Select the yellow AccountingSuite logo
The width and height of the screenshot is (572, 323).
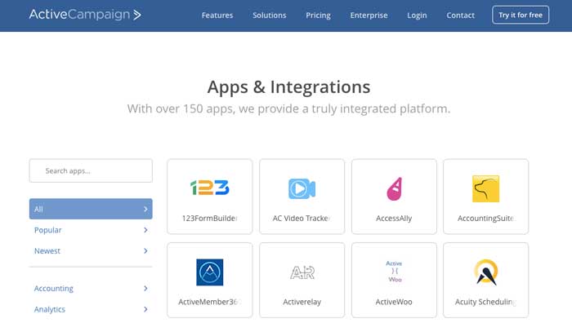click(x=486, y=188)
